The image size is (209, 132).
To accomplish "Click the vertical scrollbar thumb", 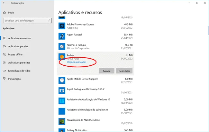I will tap(208, 30).
